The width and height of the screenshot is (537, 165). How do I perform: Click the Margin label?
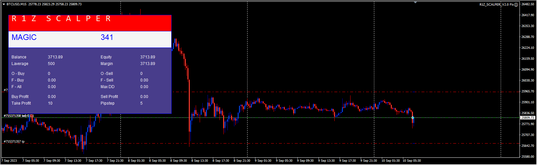(x=107, y=64)
